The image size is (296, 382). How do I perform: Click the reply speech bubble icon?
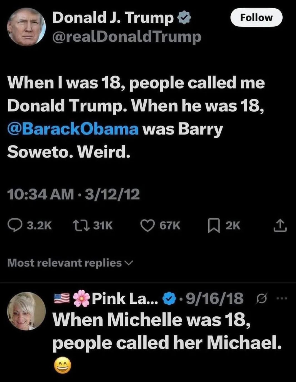15,225
